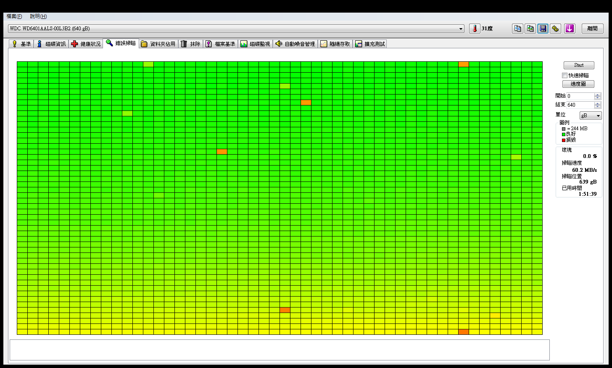Click the 掃瞄位置 label

click(572, 176)
